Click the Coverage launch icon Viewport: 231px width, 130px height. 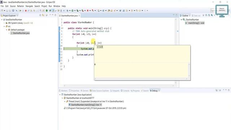[x=77, y=10]
